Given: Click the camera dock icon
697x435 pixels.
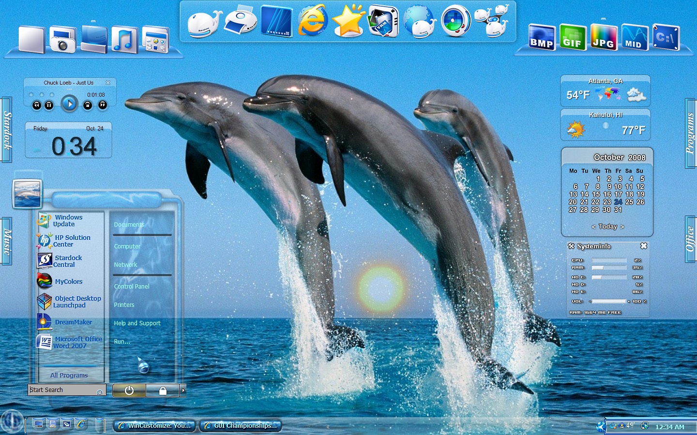Looking at the screenshot, I should click(x=63, y=40).
